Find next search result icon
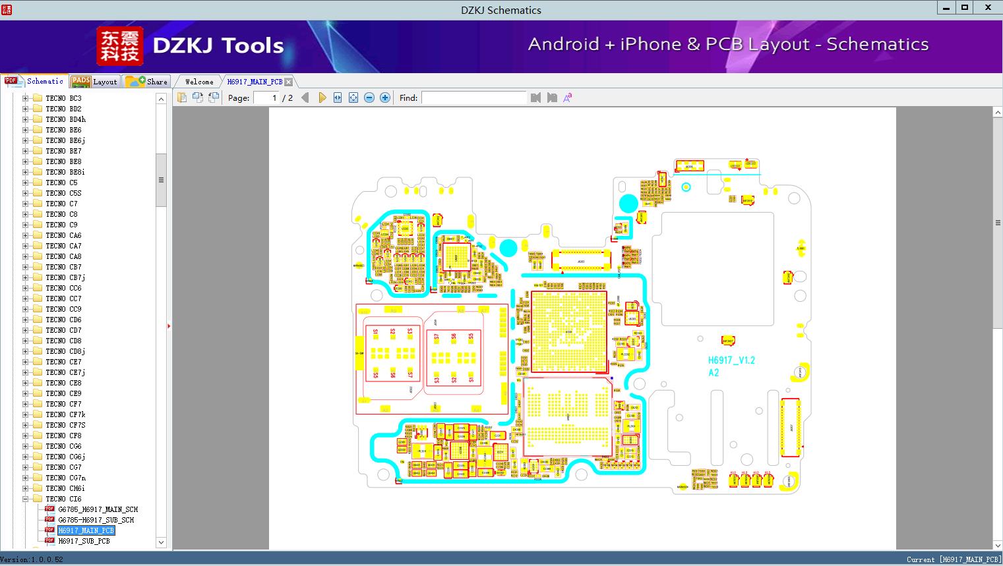Viewport: 1003px width, 566px height. tap(552, 98)
